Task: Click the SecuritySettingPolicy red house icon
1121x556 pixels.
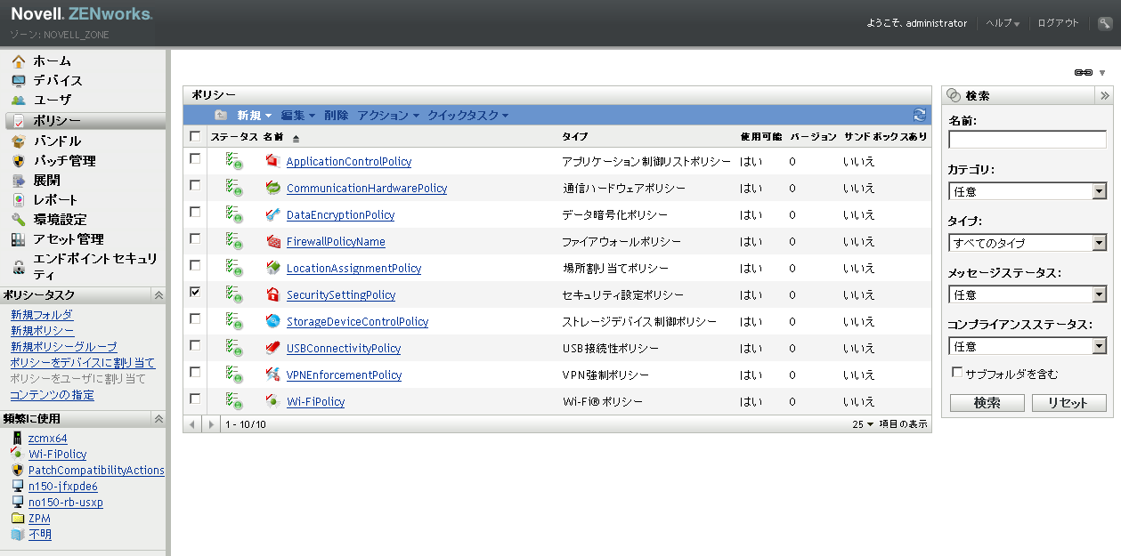Action: click(273, 294)
